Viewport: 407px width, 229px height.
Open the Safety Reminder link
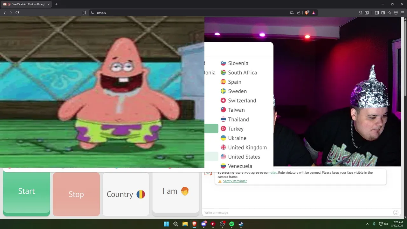(x=235, y=181)
